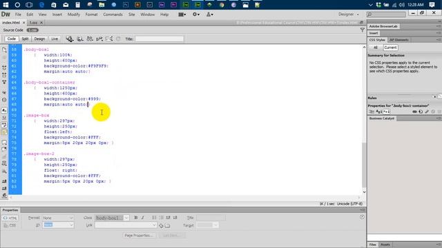Image resolution: width=442 pixels, height=248 pixels.
Task: Click the Ordered List icon
Action: [161, 218]
